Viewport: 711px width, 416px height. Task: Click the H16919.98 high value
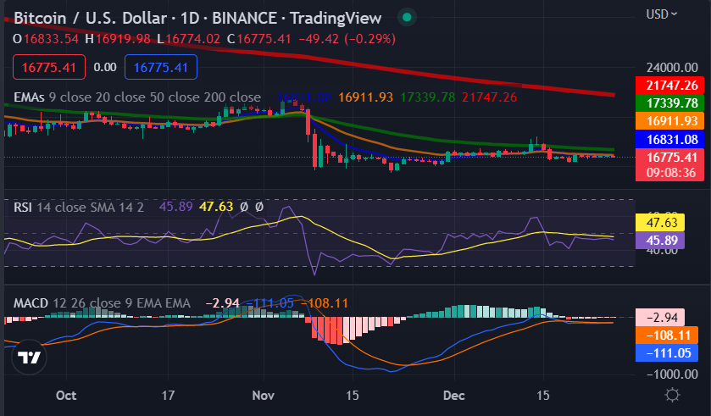point(118,38)
